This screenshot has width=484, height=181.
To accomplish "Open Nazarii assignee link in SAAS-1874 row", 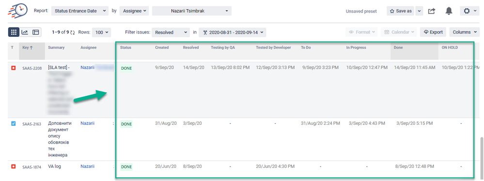I will click(87, 166).
